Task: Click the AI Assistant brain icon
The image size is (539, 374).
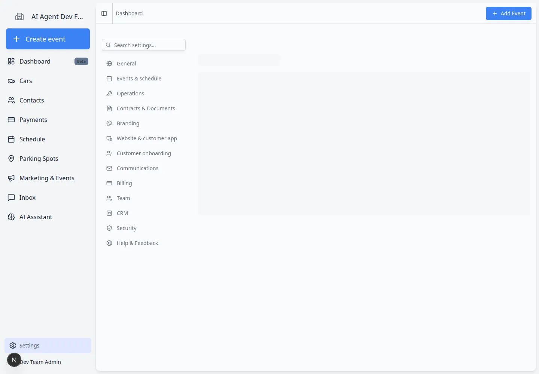Action: pyautogui.click(x=11, y=217)
